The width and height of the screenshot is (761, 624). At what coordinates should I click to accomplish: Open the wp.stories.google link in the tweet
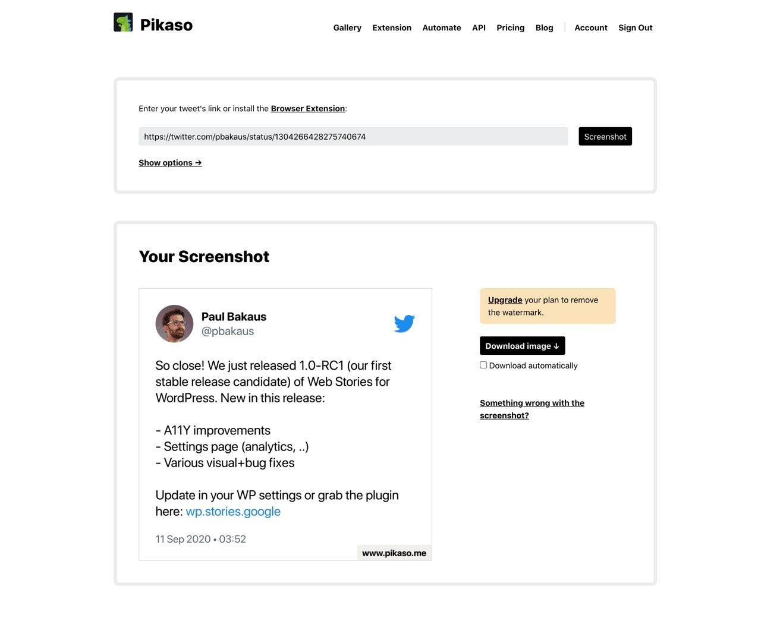[x=233, y=511]
